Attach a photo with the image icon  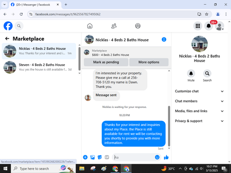click(x=92, y=157)
